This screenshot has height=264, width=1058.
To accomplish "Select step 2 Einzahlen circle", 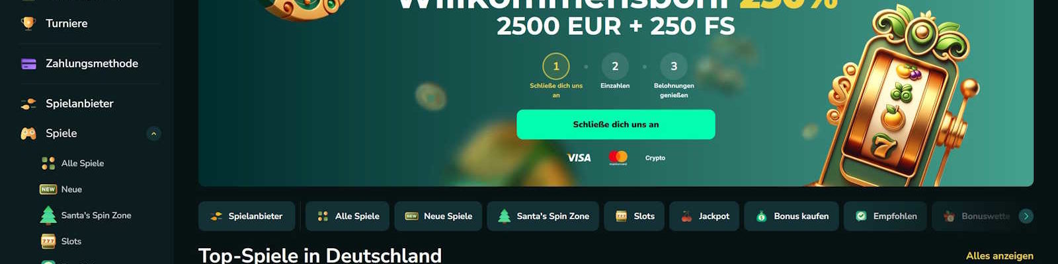I will pos(615,66).
